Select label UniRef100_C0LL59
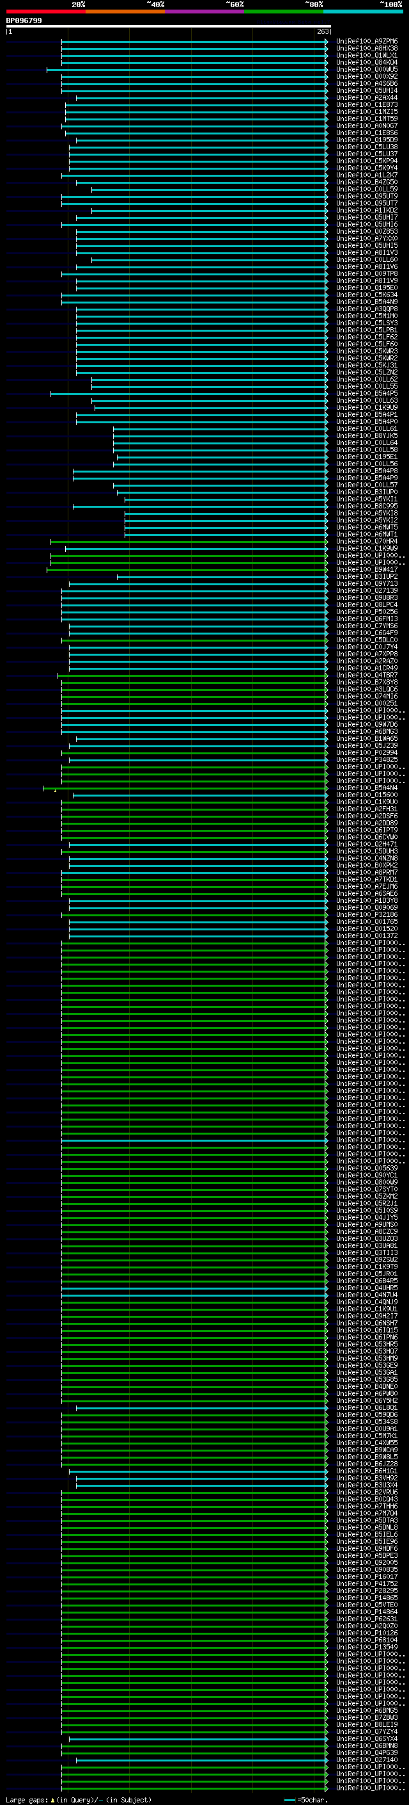 click(366, 189)
